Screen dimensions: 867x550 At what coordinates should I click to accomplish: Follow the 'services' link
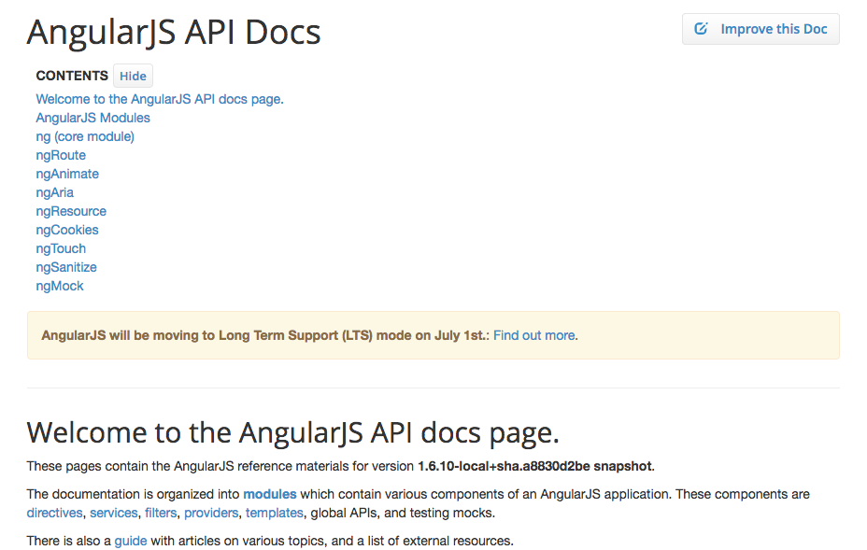click(113, 513)
